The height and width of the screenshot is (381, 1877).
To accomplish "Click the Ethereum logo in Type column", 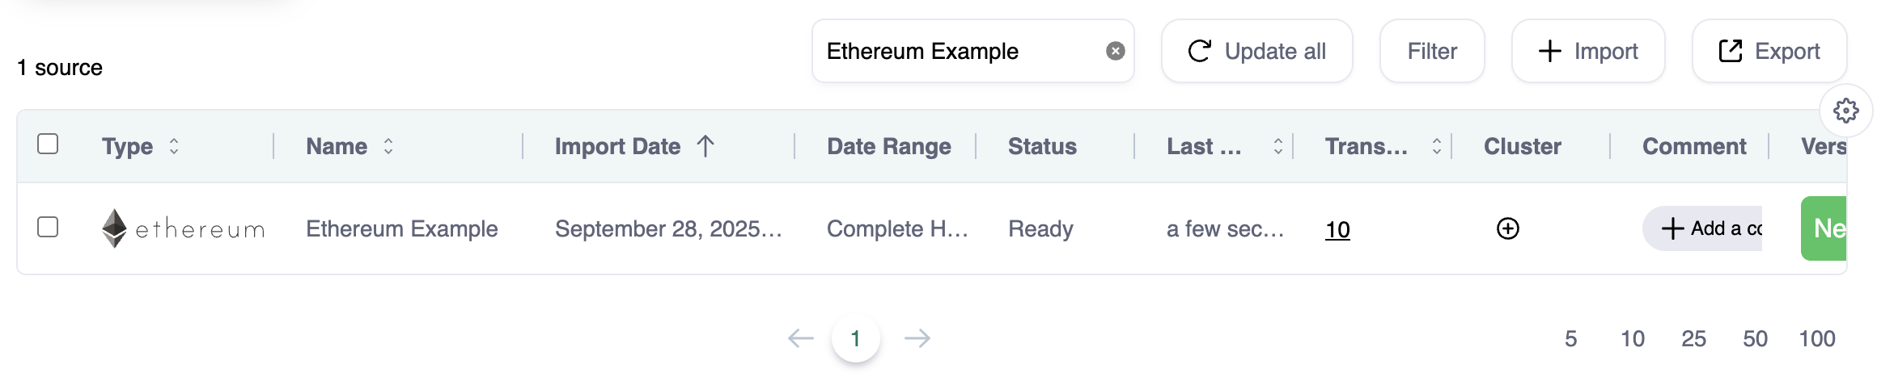I will (115, 228).
